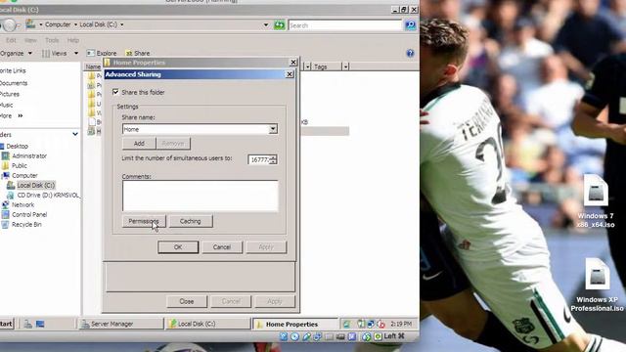
Task: Switch to Home Properties taskbar button
Action: pyautogui.click(x=295, y=324)
